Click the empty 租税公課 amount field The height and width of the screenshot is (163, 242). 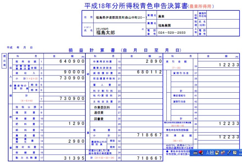click(x=65, y=107)
